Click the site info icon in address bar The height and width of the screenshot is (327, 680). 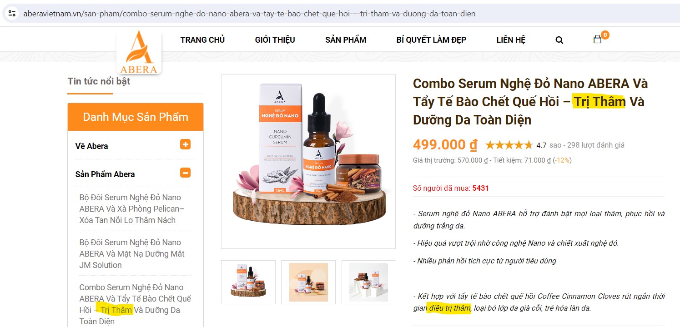12,13
